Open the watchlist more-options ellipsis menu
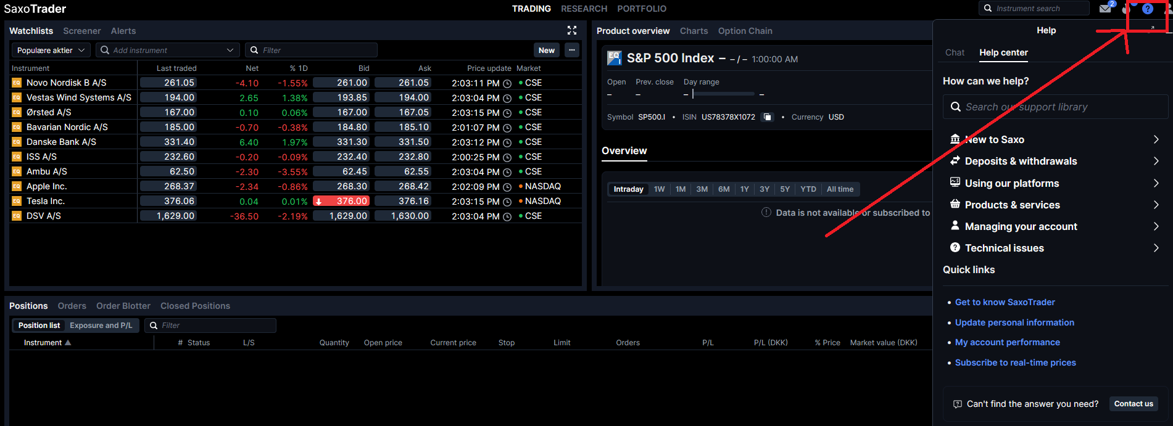This screenshot has height=426, width=1173. (572, 50)
